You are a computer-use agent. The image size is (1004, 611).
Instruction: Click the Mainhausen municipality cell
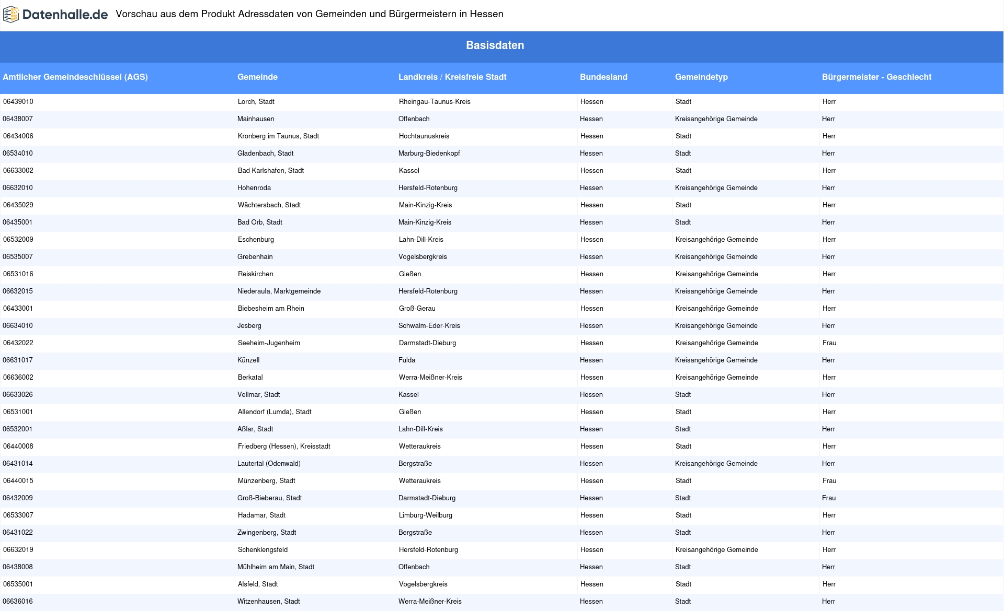pos(256,119)
